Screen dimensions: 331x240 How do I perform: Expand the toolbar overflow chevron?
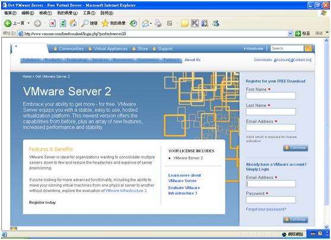tap(327, 32)
